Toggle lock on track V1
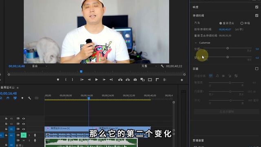Viewport: 261px width, 147px height. click(6, 129)
